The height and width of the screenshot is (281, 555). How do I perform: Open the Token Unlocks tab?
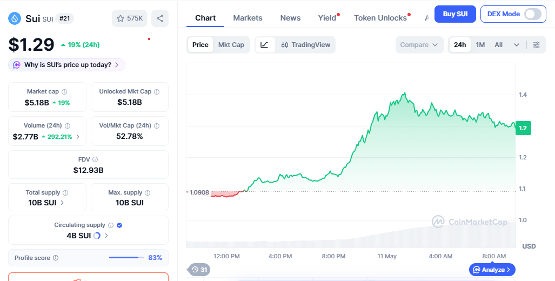click(x=380, y=18)
